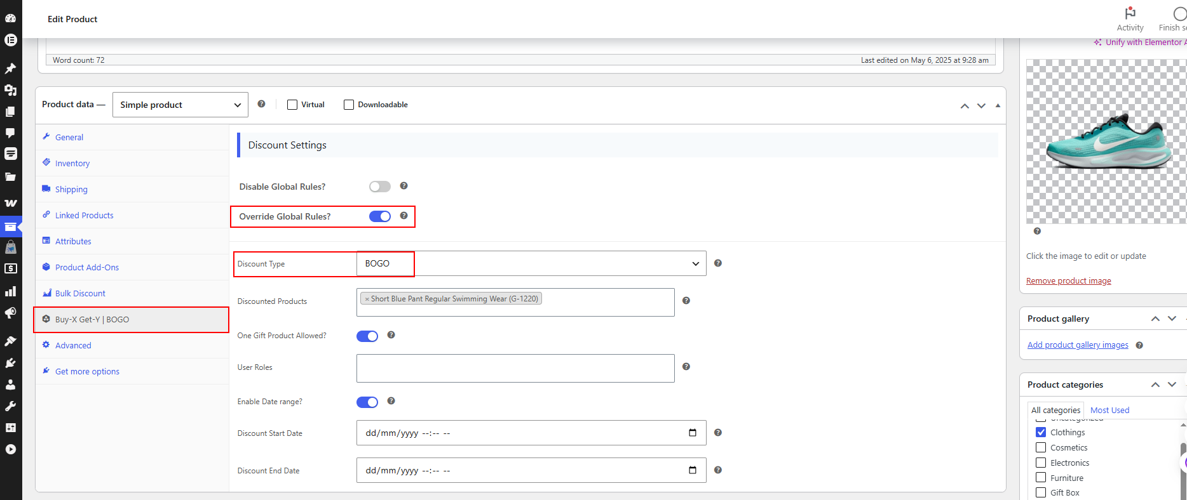1187x500 pixels.
Task: Open Elementor icon in admin sidebar
Action: (x=11, y=40)
